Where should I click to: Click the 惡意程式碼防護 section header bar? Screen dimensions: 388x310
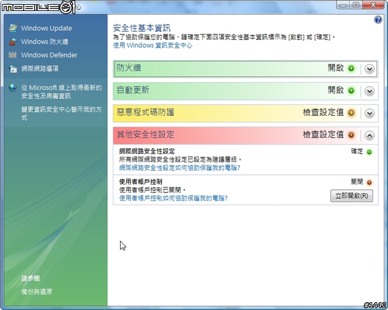pos(246,113)
